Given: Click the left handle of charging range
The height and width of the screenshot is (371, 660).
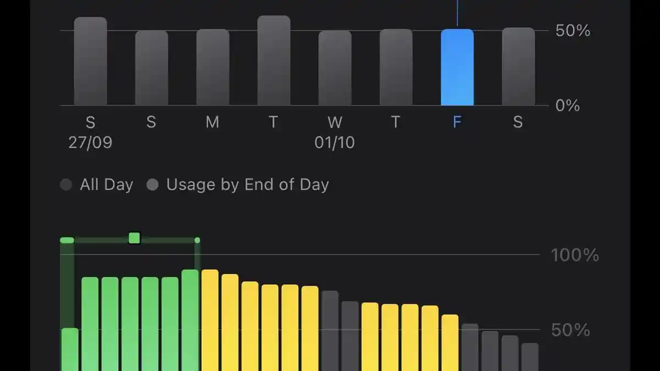Looking at the screenshot, I should tap(67, 240).
